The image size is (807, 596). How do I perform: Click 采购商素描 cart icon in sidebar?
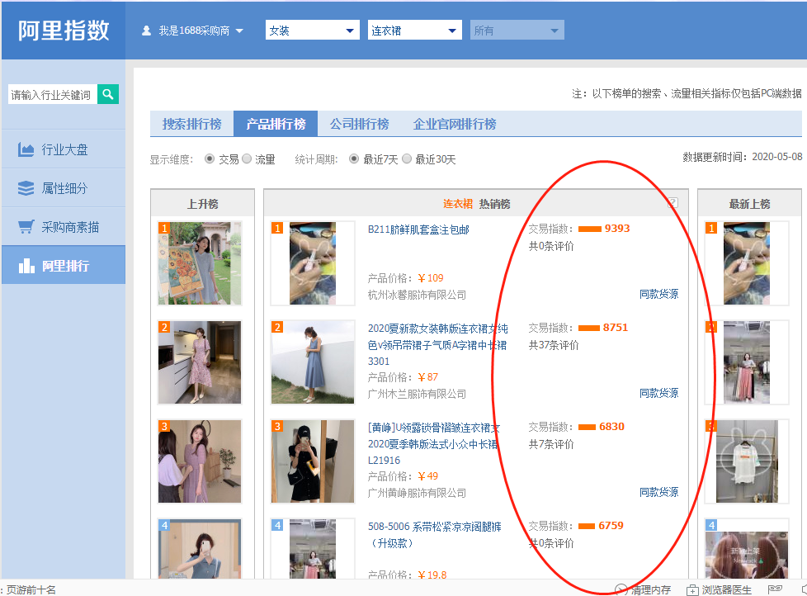tap(26, 226)
